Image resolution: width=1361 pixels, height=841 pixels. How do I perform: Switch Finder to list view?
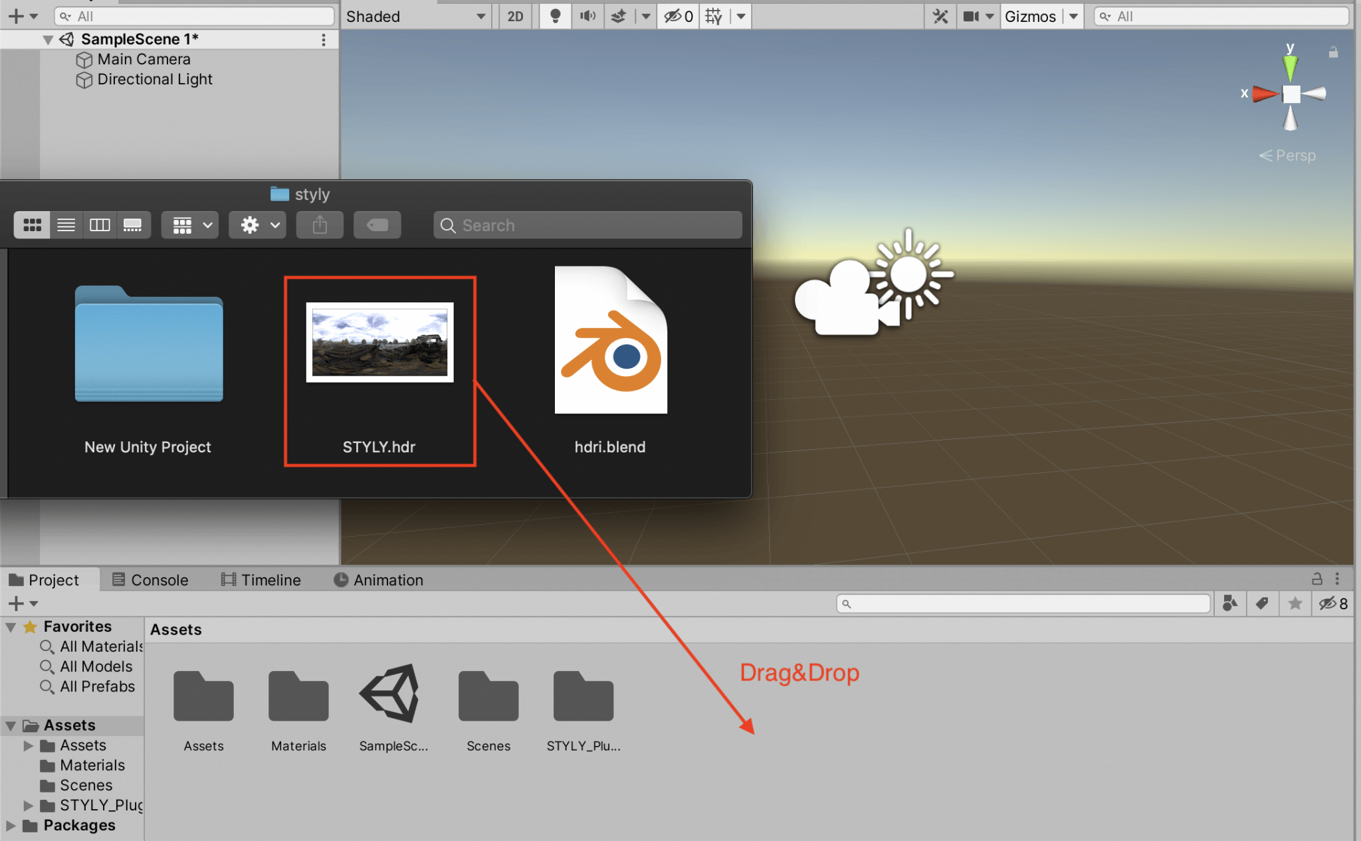pos(66,225)
